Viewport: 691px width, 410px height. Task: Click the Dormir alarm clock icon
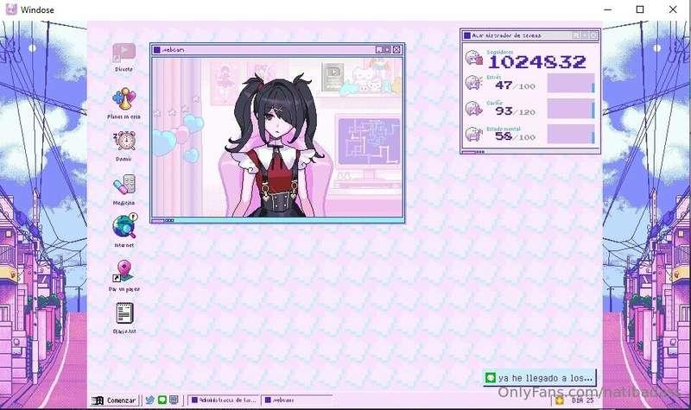point(125,141)
